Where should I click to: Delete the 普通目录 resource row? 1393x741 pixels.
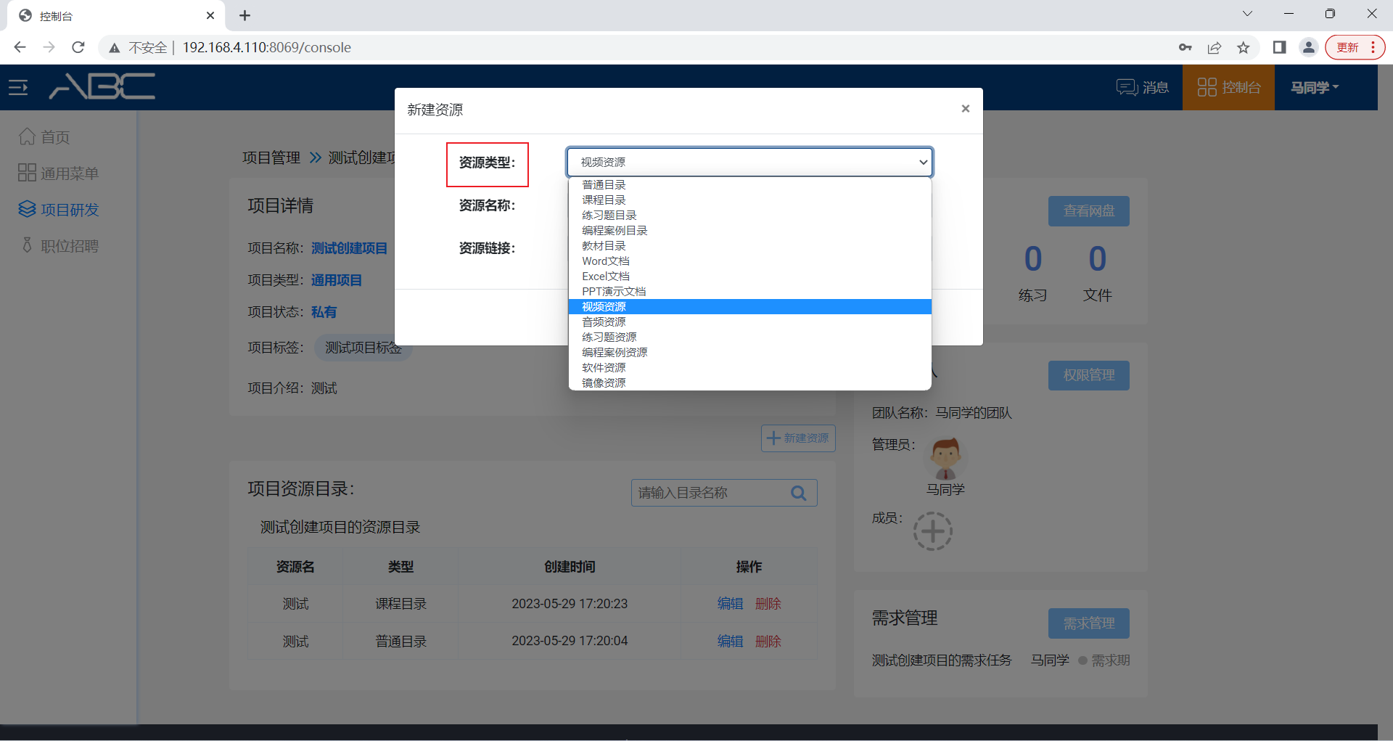point(768,642)
